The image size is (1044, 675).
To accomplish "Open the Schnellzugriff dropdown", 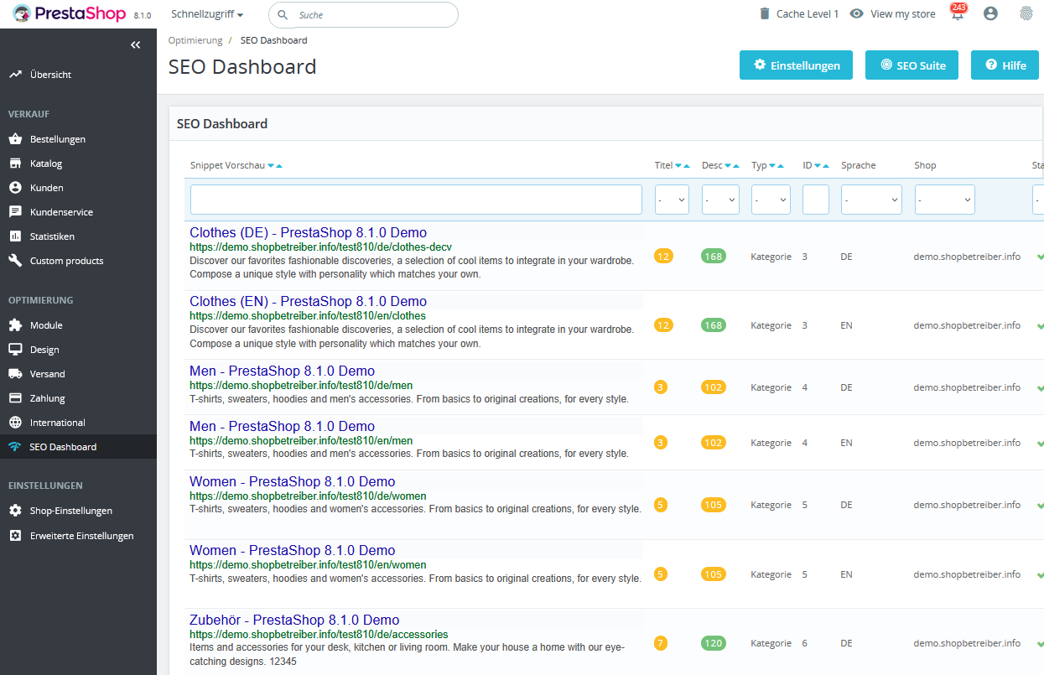I will tap(207, 14).
